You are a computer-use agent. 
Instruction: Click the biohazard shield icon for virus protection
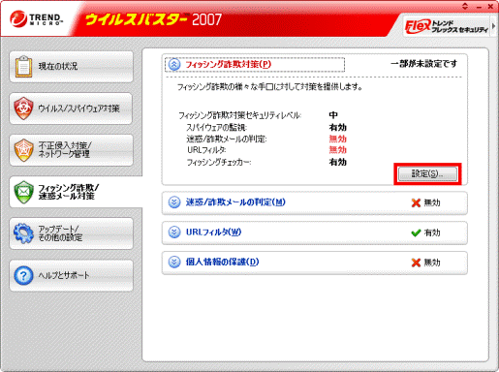tap(23, 108)
